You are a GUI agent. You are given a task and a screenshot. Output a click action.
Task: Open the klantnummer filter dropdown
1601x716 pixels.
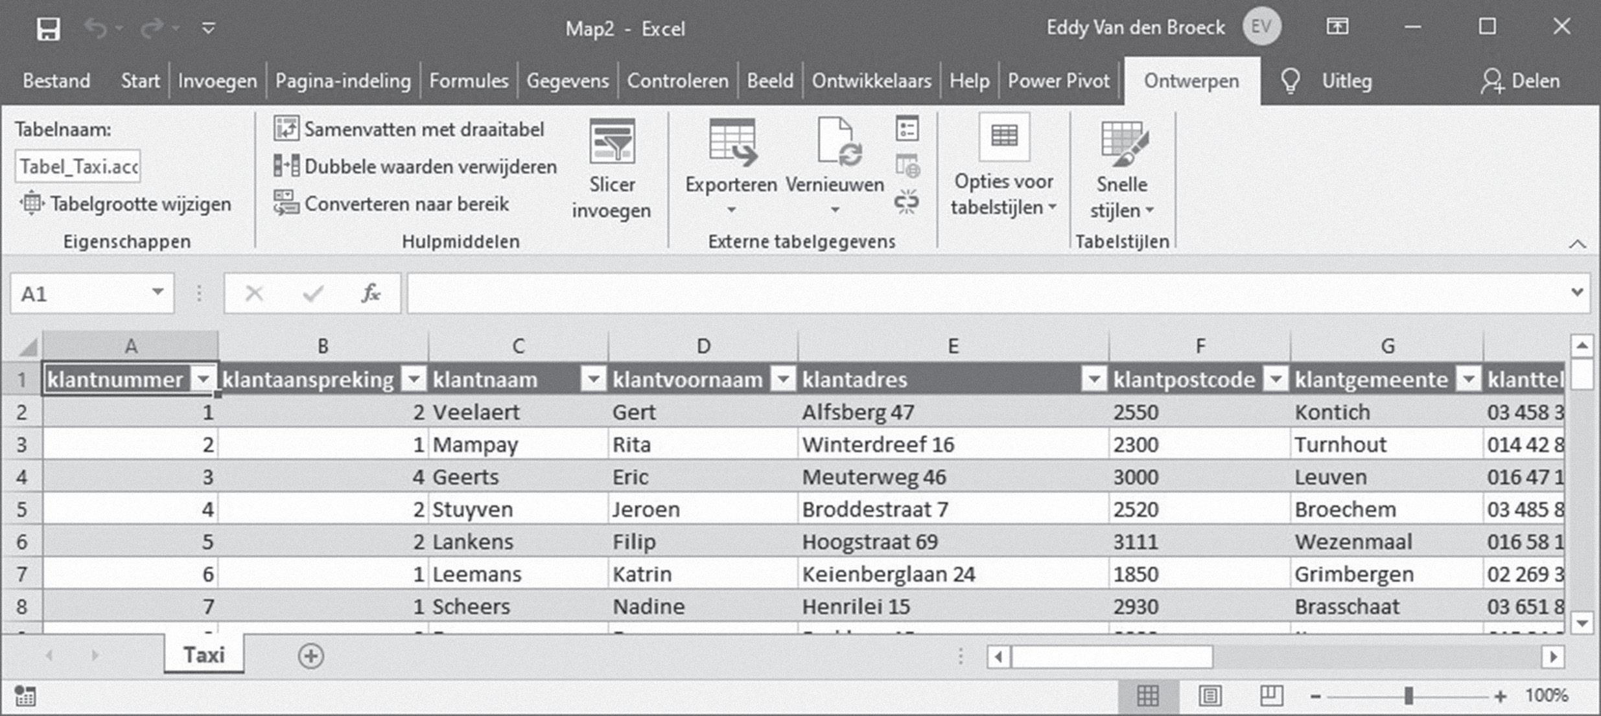pyautogui.click(x=203, y=380)
